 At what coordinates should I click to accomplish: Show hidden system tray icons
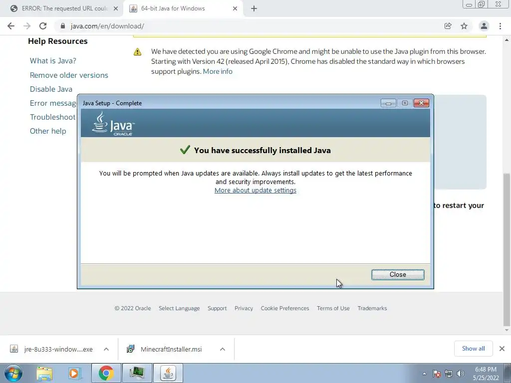click(x=424, y=374)
